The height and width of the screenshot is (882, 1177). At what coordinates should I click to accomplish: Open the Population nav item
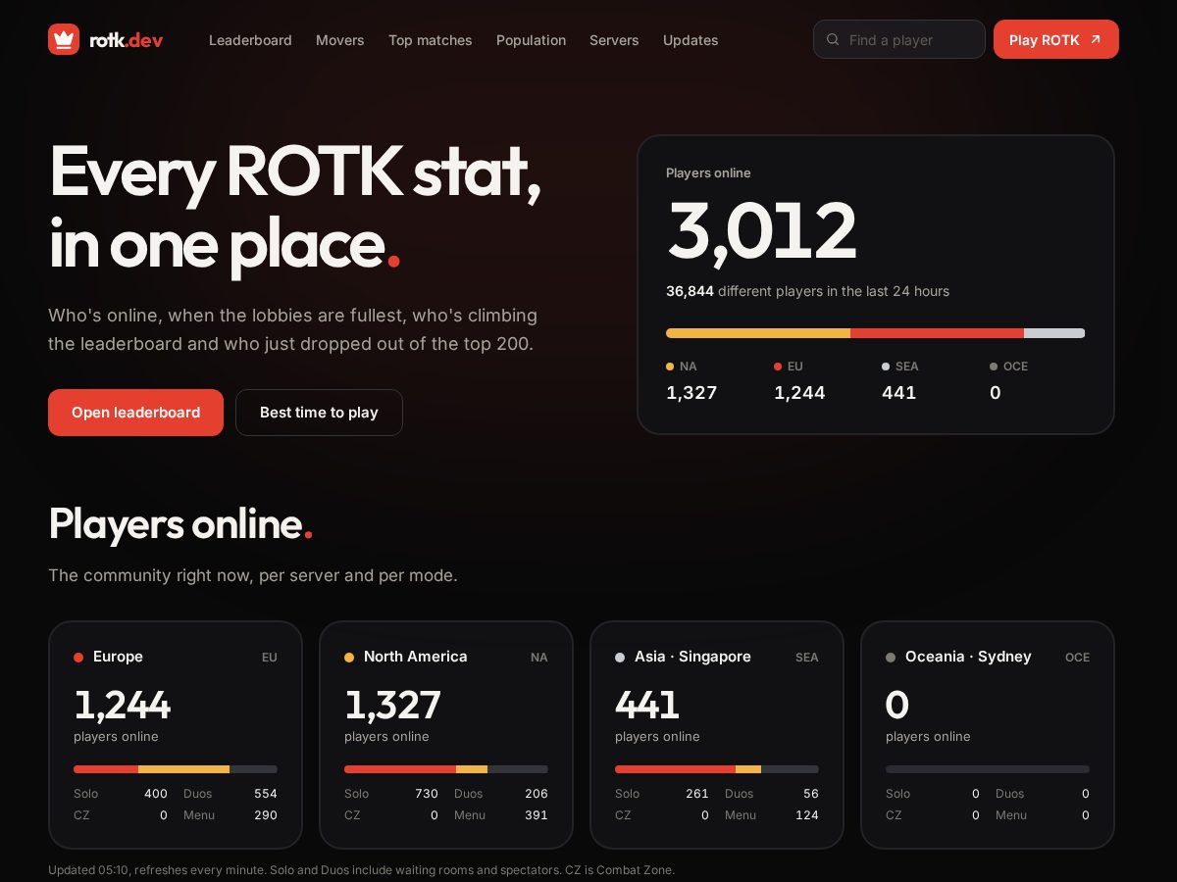pyautogui.click(x=531, y=40)
